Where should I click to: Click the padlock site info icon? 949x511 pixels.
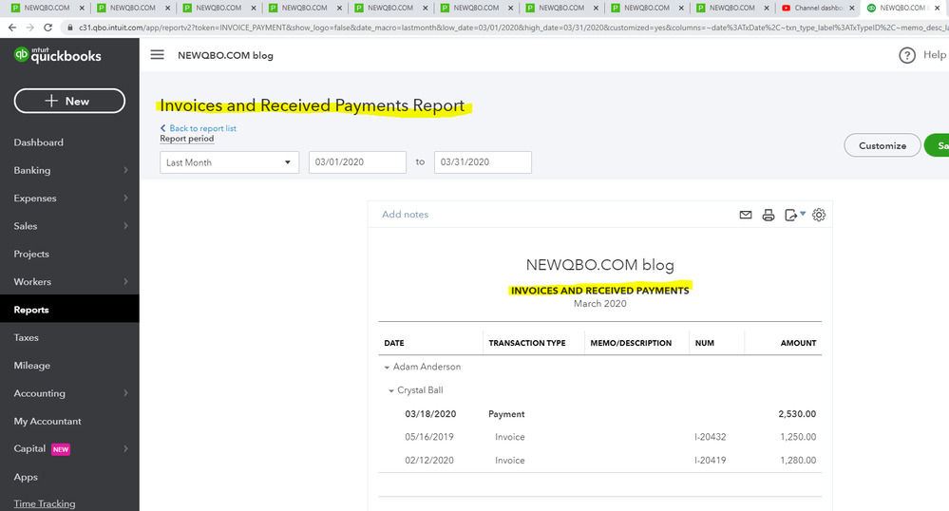pos(70,28)
